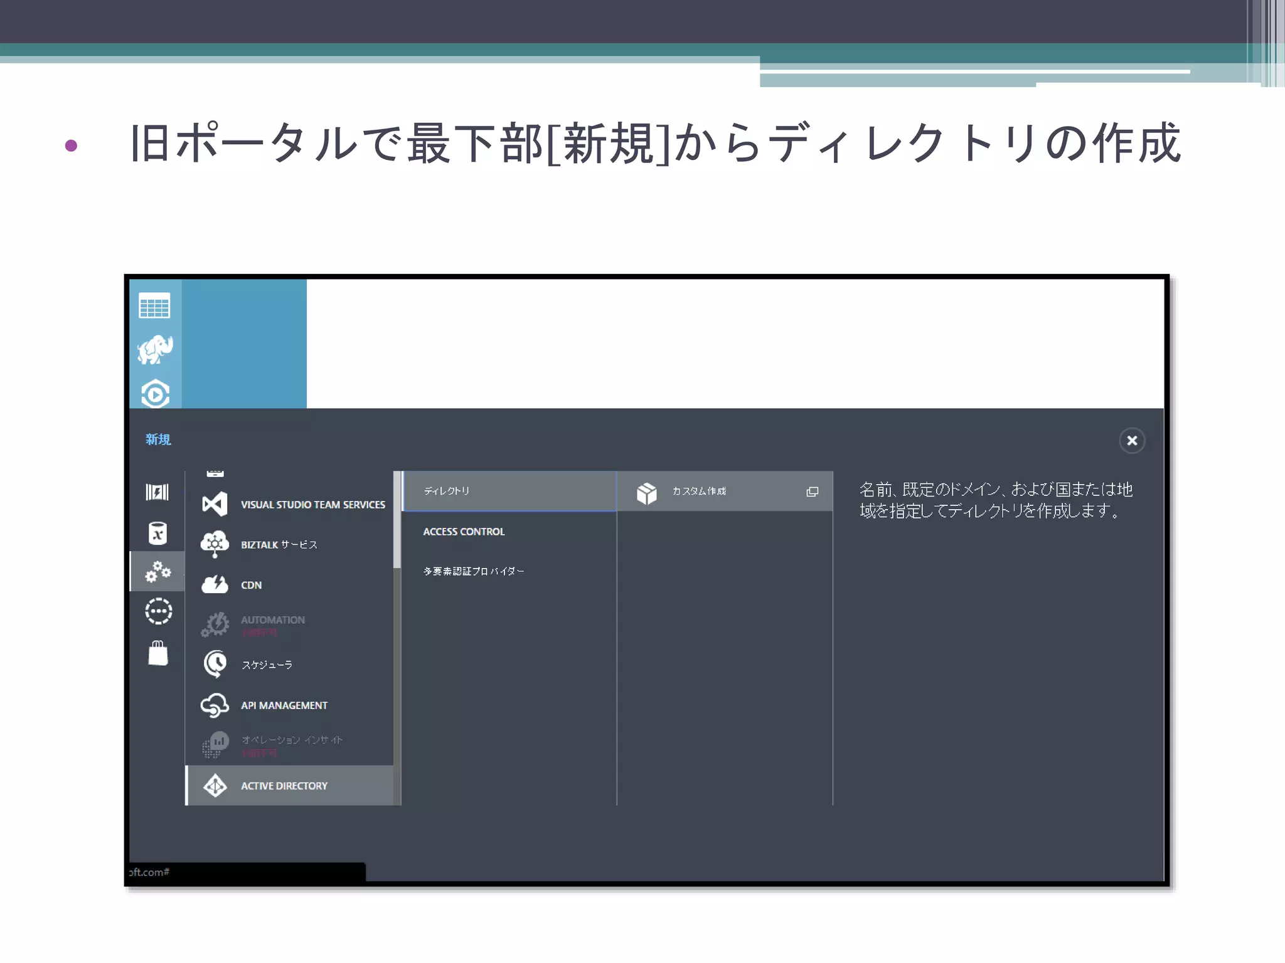This screenshot has width=1285, height=963.
Task: Click the table grid icon in the blue sidebar
Action: (154, 306)
